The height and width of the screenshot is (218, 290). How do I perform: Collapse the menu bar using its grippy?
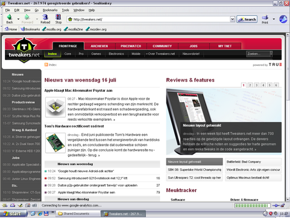point(1,10)
